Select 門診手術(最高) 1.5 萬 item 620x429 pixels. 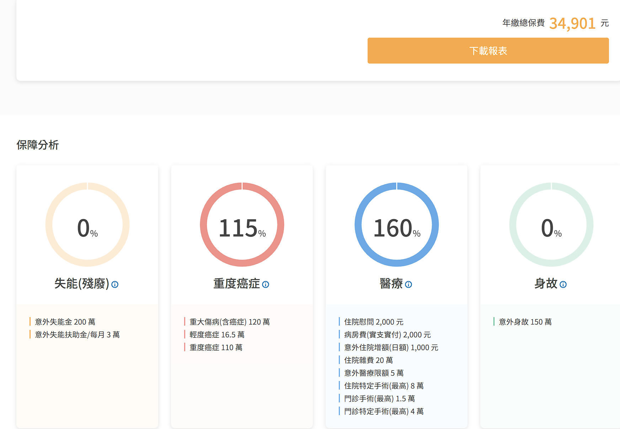[x=379, y=398]
